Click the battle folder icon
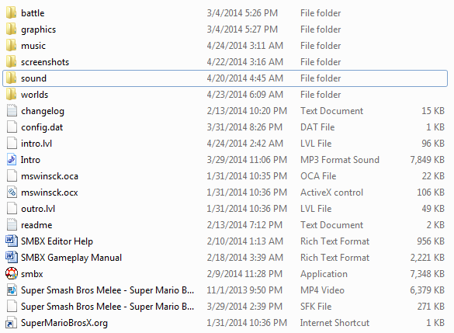 [12, 12]
